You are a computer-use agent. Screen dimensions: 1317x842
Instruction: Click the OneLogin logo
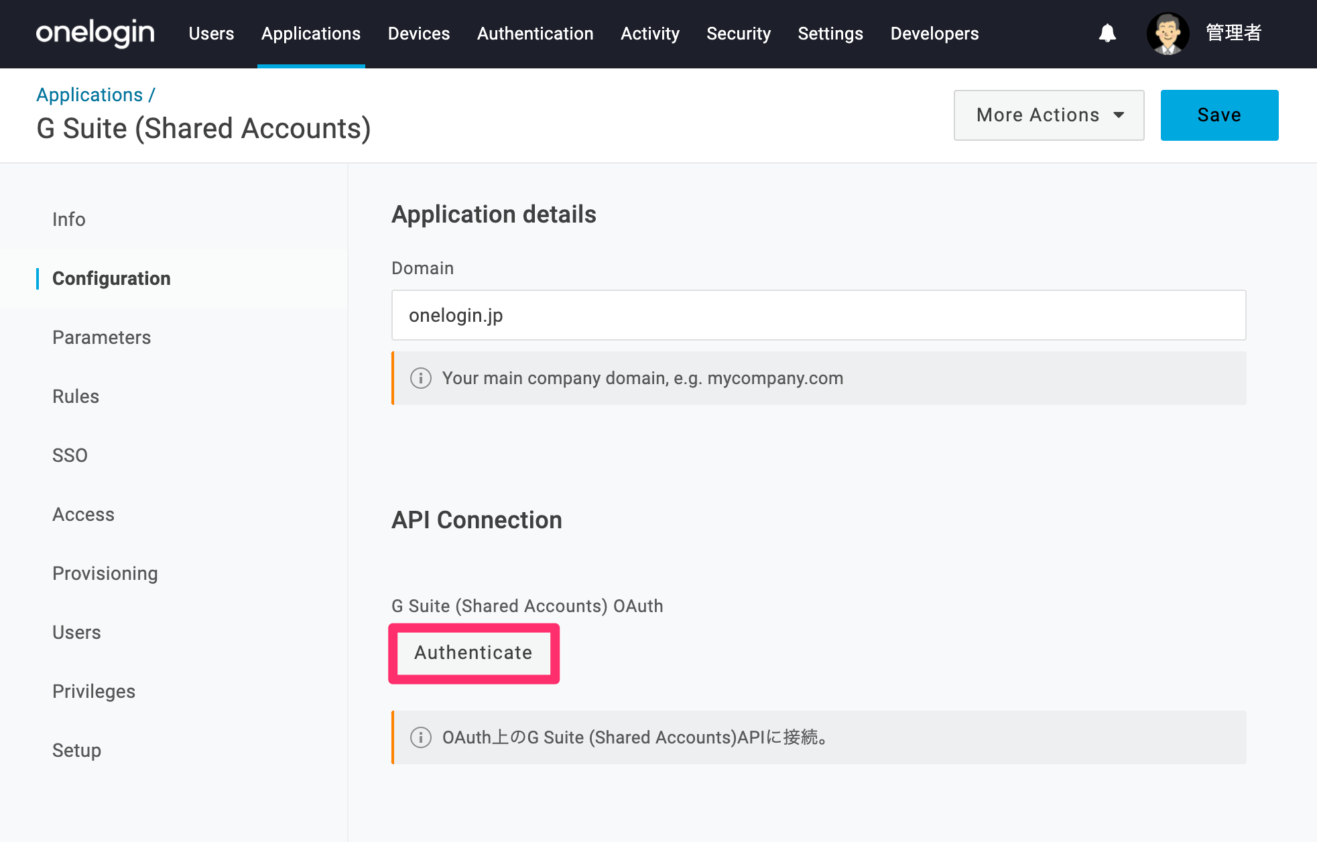point(95,33)
